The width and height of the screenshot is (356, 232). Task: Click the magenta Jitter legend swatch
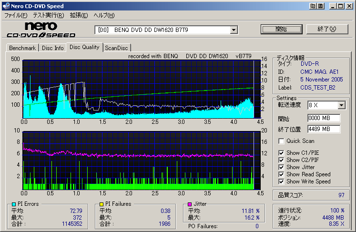coord(190,204)
